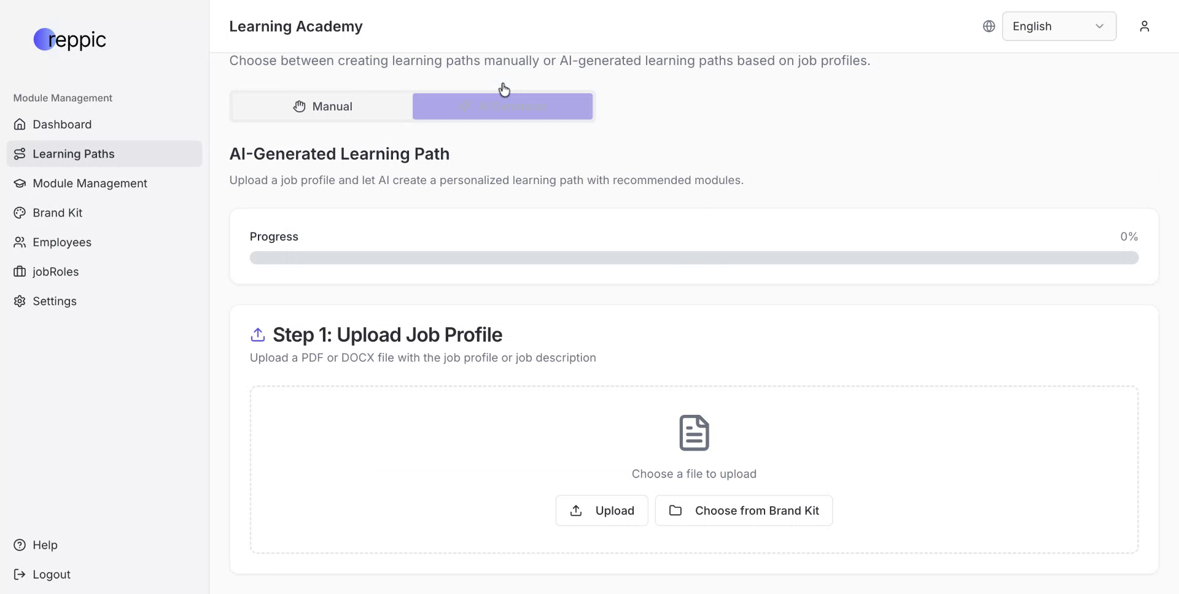Open the English language dropdown

[x=1058, y=26]
